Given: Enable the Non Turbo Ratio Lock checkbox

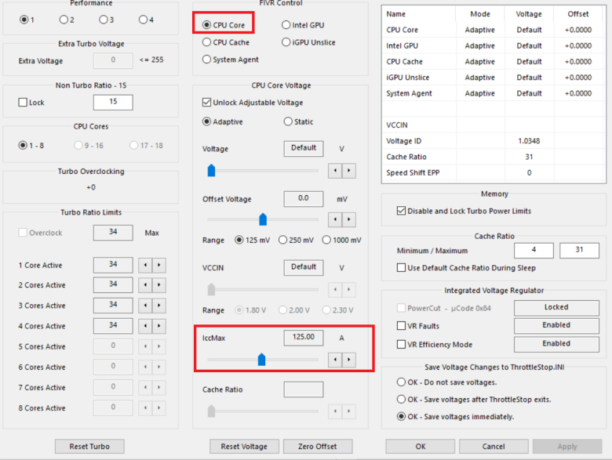Looking at the screenshot, I should pyautogui.click(x=23, y=103).
